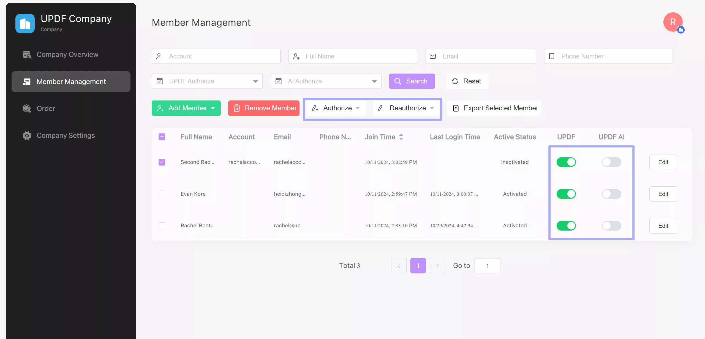Screen dimensions: 705x339
Task: Check the Evan Kore row checkbox
Action: pos(162,194)
